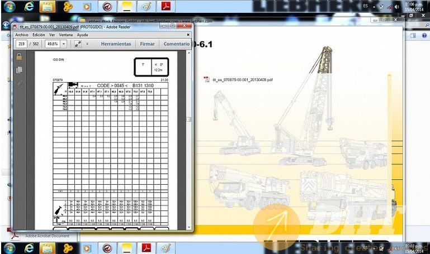
Task: Click the Sticky Notes icon on the bottom taskbar
Action: click(x=126, y=248)
